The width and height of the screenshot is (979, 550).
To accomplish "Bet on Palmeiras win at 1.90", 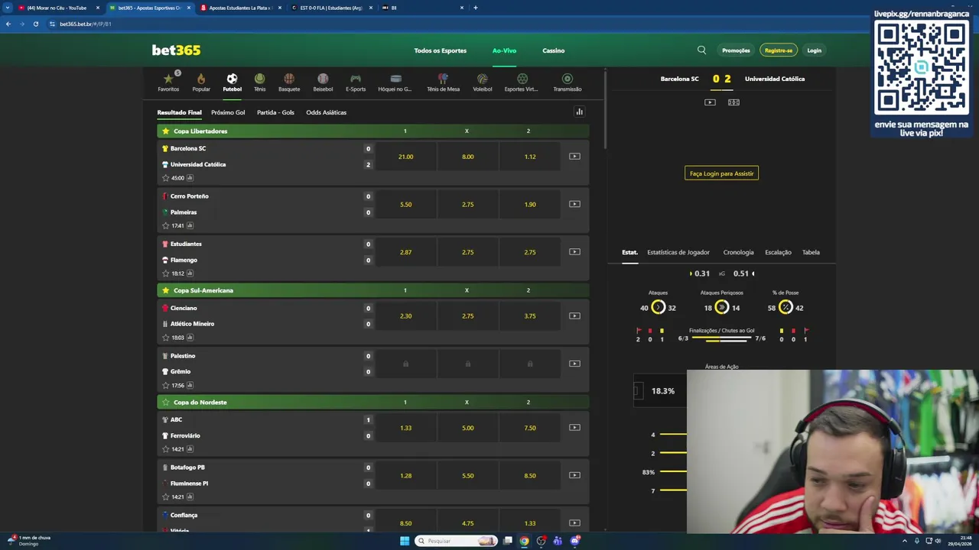I will click(x=530, y=204).
